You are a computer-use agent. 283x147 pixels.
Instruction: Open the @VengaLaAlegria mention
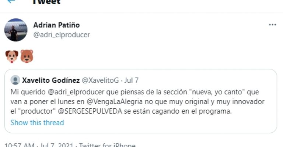[x=115, y=102]
